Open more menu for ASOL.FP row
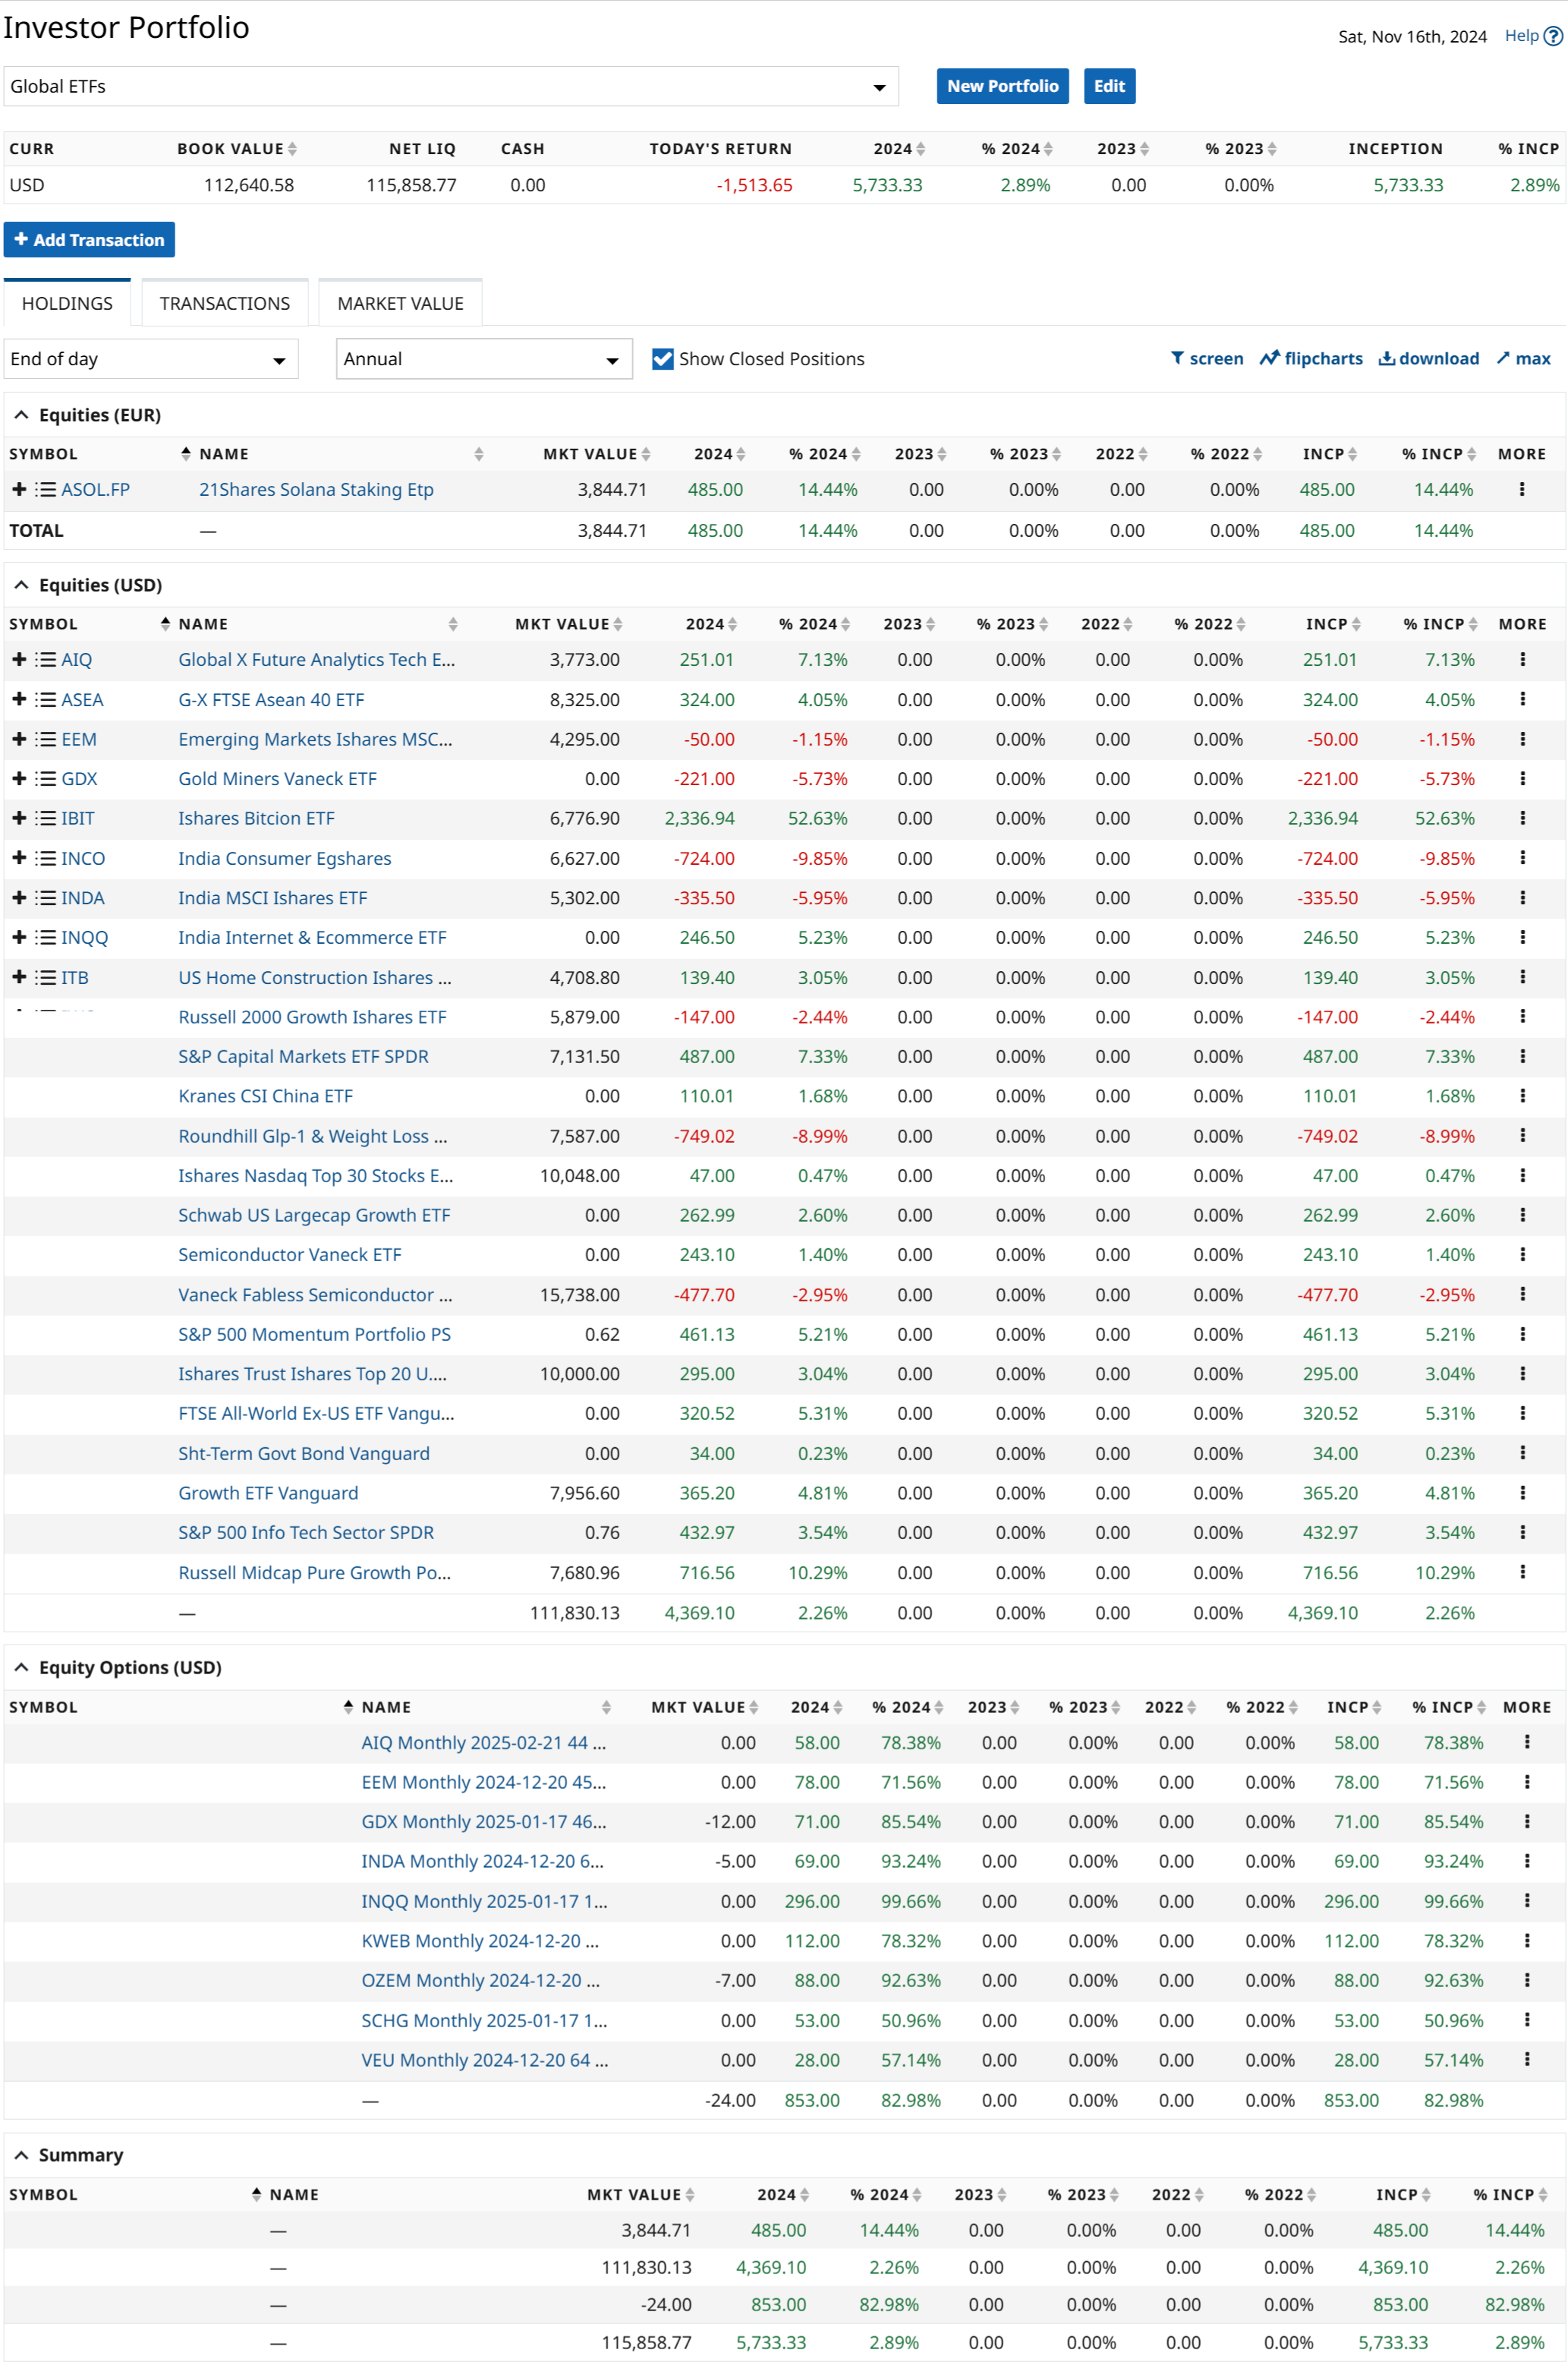This screenshot has height=2378, width=1568. click(x=1521, y=489)
